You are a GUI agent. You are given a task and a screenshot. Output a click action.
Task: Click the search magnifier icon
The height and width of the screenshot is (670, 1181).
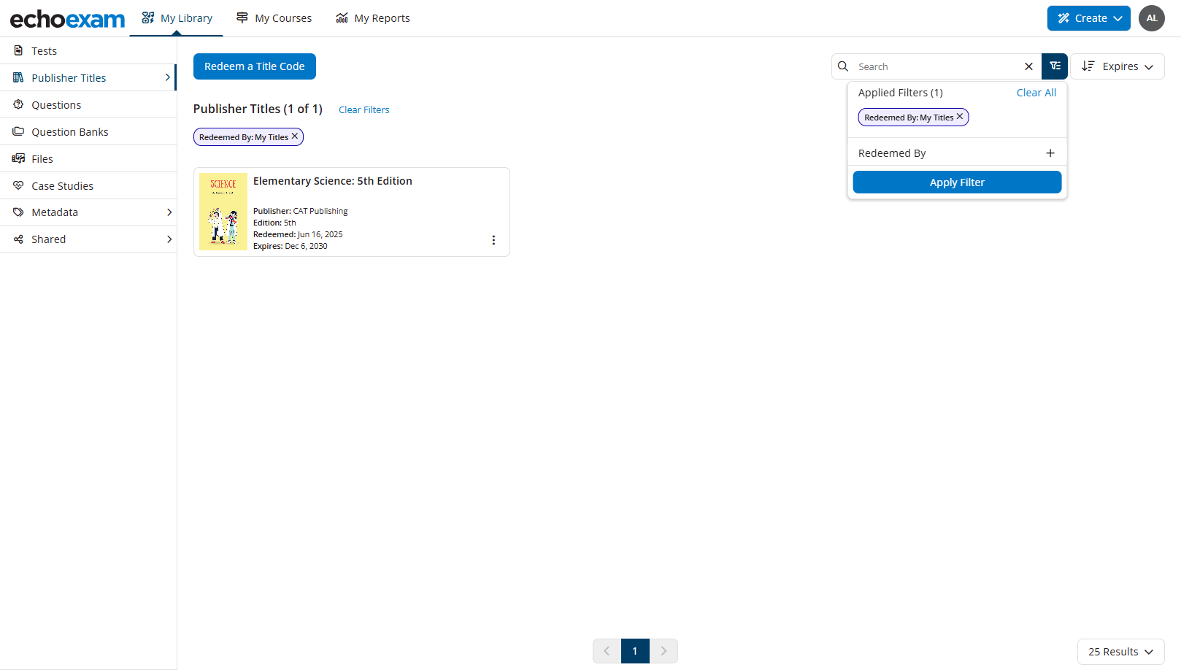coord(843,66)
